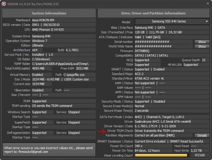
Task: Click the Hibernation Disabled value
Action: pos(38,90)
